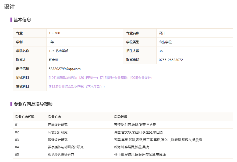Click the 产品设计研究 direction row

point(58,125)
